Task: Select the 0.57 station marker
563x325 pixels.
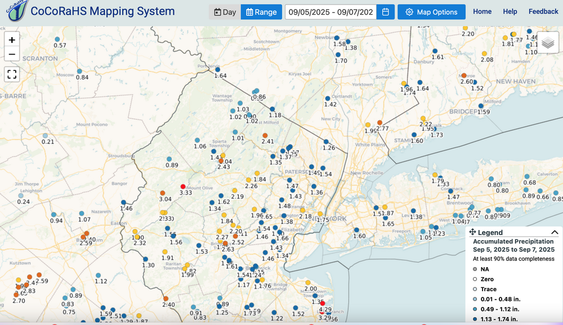Action: (57, 39)
